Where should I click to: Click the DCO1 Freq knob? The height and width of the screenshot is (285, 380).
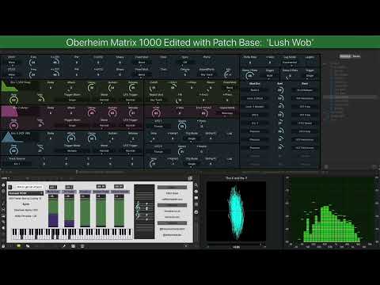tap(33, 63)
